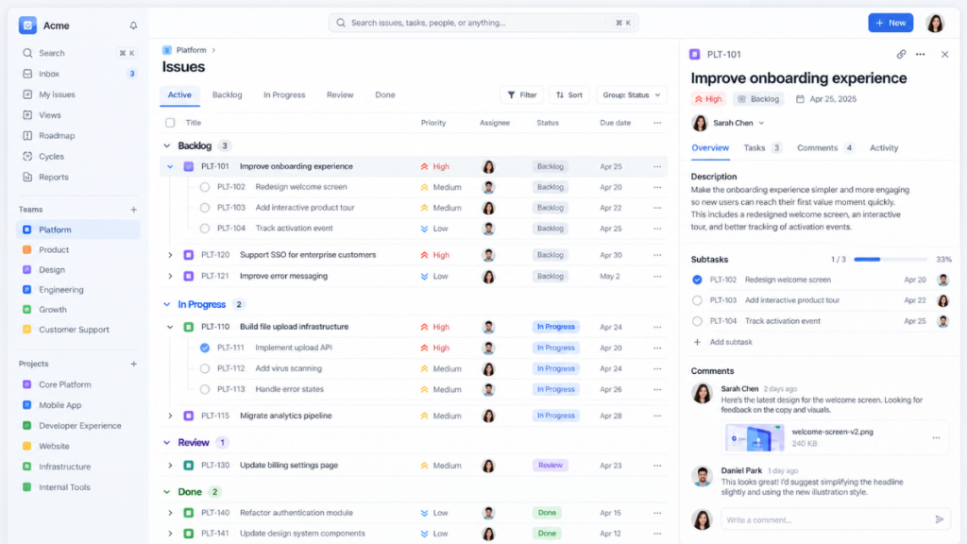Open notifications bell in sidebar header

coord(133,25)
